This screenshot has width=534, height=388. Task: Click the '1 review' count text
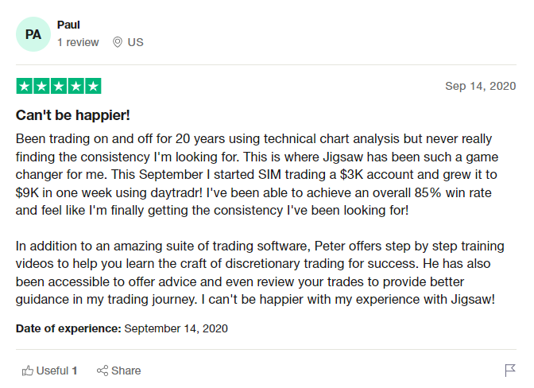[x=78, y=42]
